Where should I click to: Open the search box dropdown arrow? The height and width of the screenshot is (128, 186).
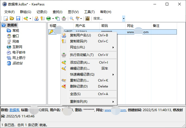tap(124, 18)
